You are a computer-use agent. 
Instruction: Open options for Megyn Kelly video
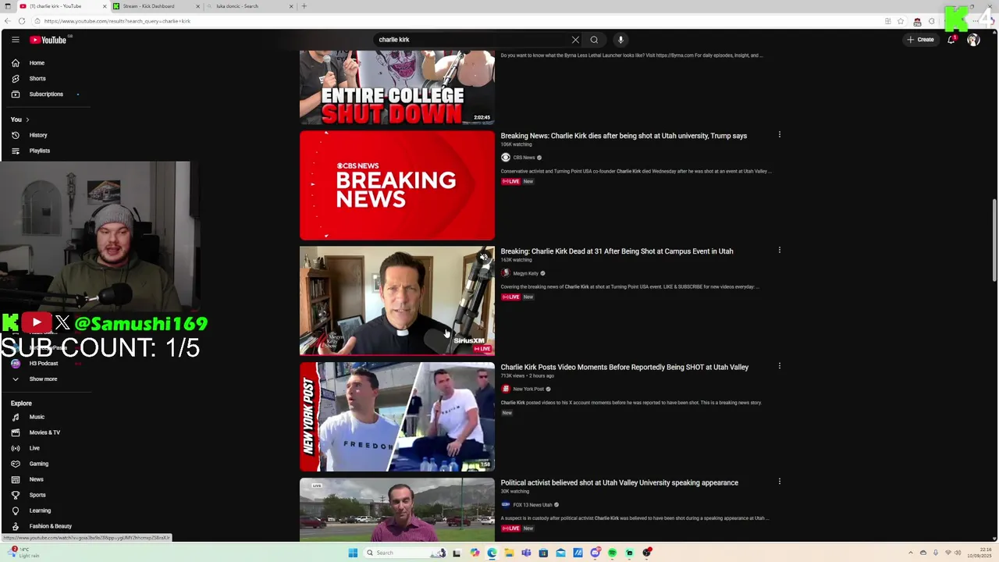click(x=779, y=251)
